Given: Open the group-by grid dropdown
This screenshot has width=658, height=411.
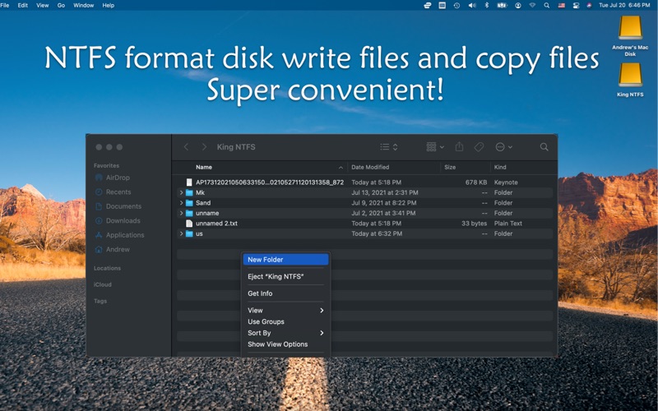Looking at the screenshot, I should [x=435, y=147].
